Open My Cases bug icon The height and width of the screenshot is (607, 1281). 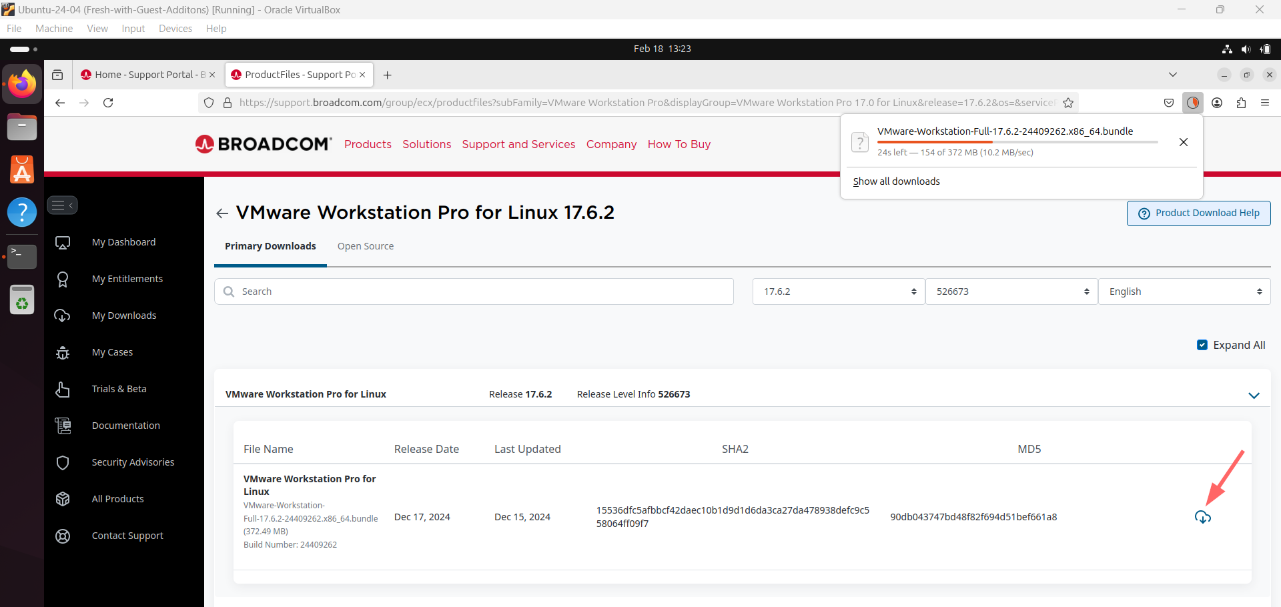63,352
